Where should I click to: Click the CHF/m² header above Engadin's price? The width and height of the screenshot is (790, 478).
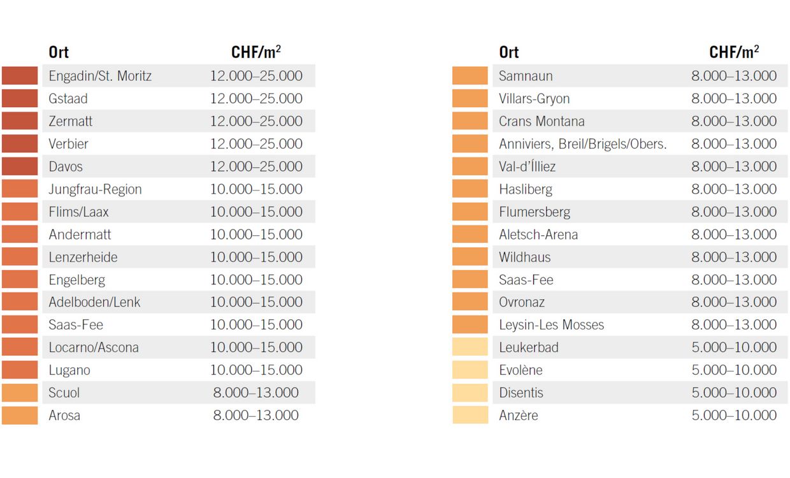(x=256, y=52)
